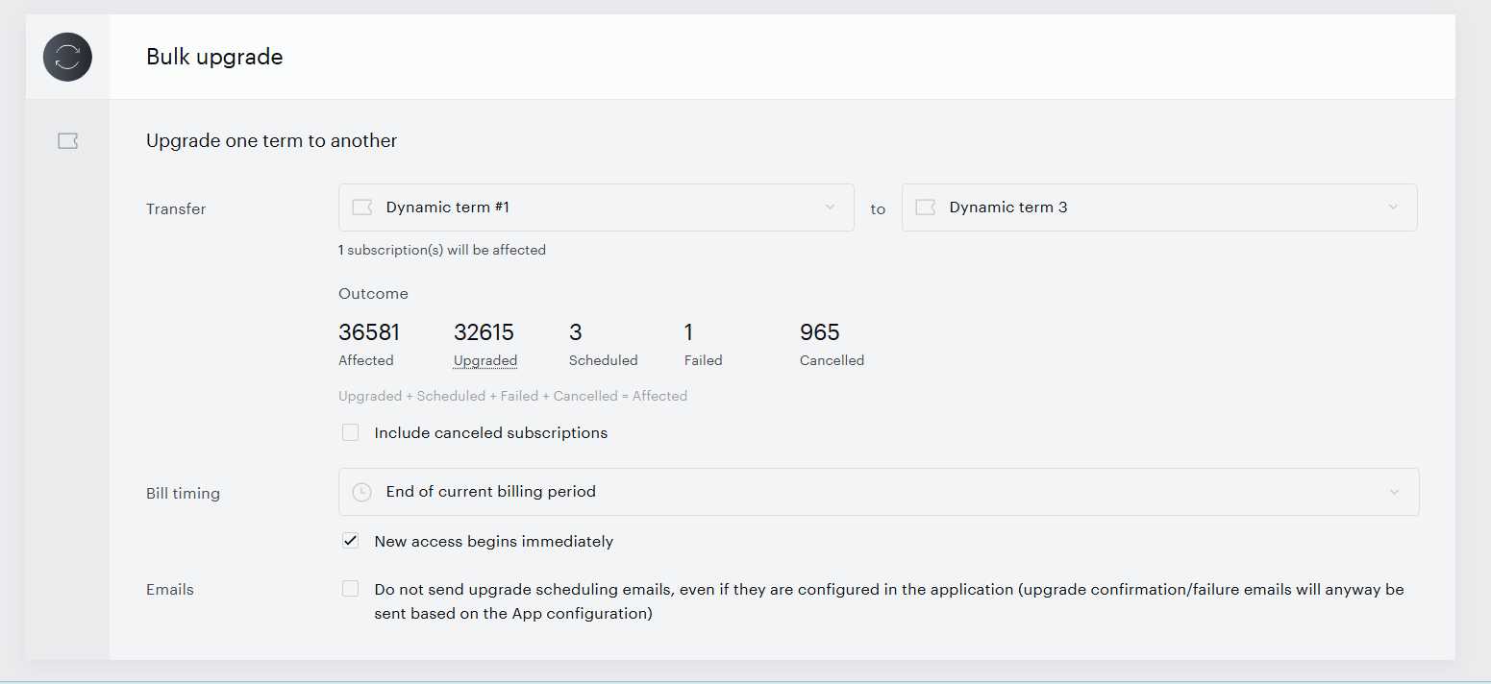Click the Upgraded + Scheduled + Failed formula text
Image resolution: width=1491 pixels, height=684 pixels.
[512, 396]
